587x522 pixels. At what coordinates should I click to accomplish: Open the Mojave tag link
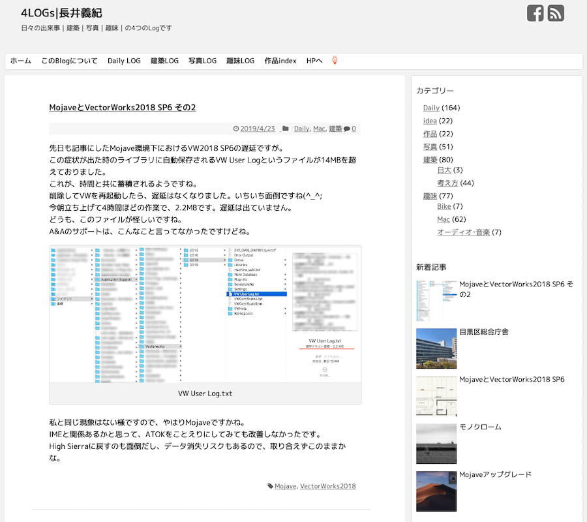click(285, 486)
